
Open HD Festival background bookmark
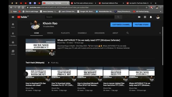pos(141,11)
